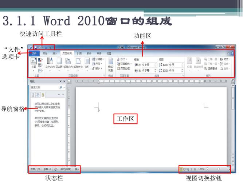Open the 主题 (Themes) gallery button
243x182 pixels.
[x=34, y=64]
